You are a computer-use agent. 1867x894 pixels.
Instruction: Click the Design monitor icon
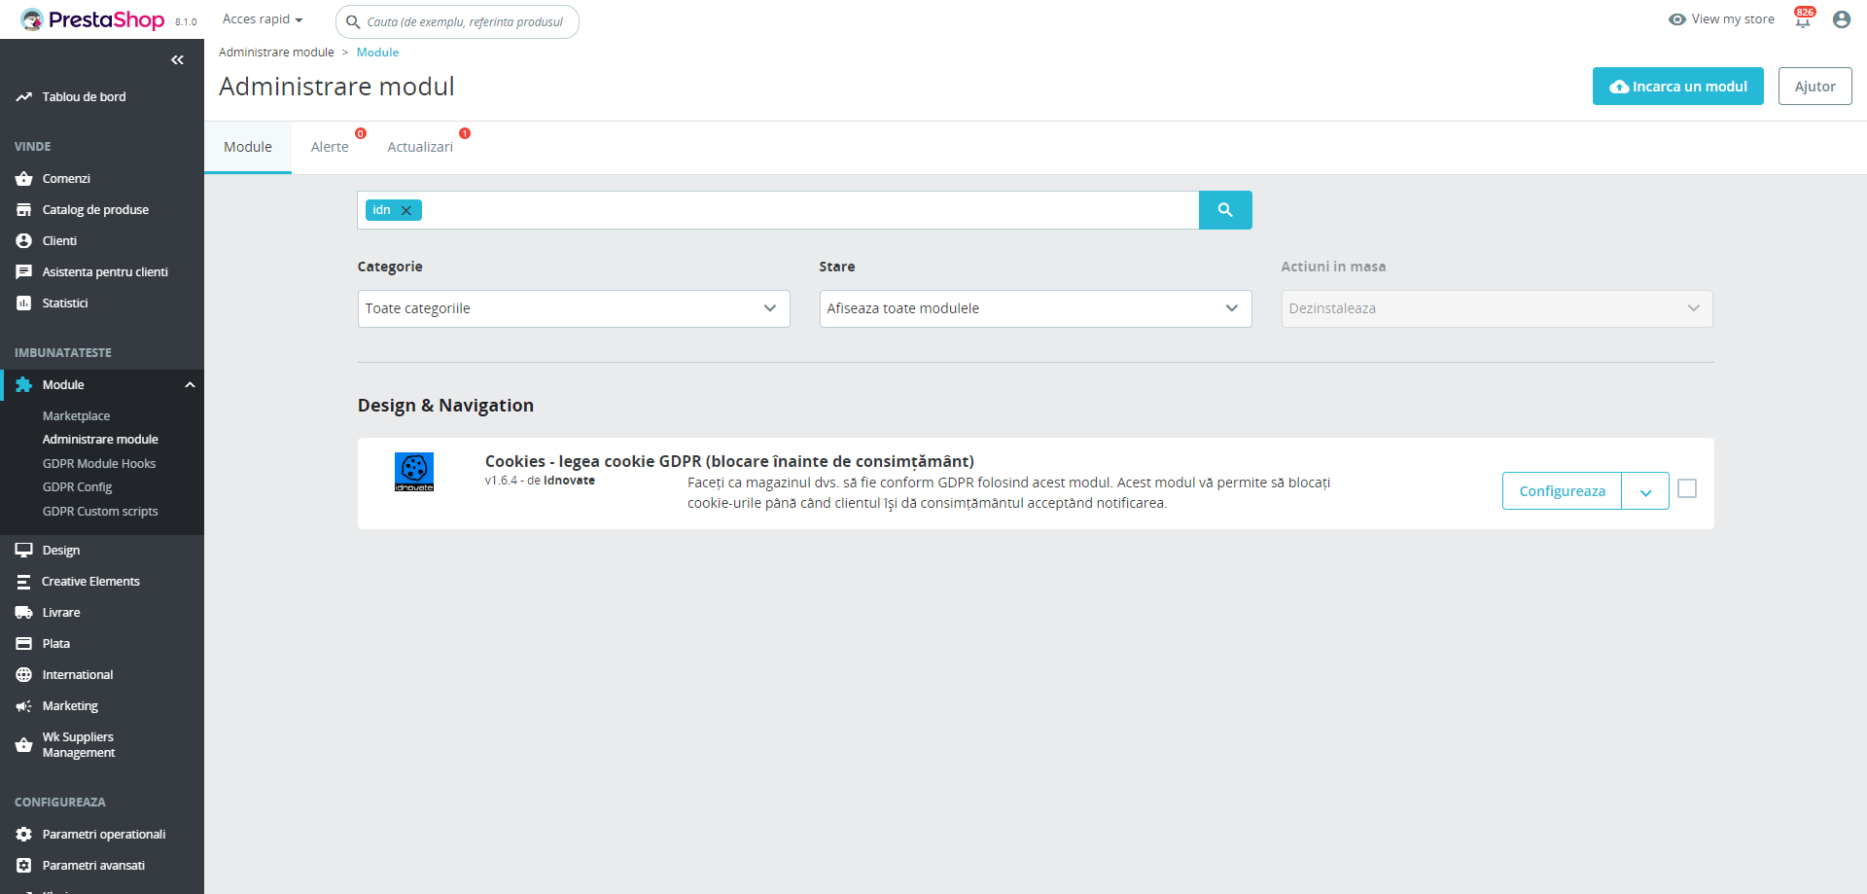point(24,551)
